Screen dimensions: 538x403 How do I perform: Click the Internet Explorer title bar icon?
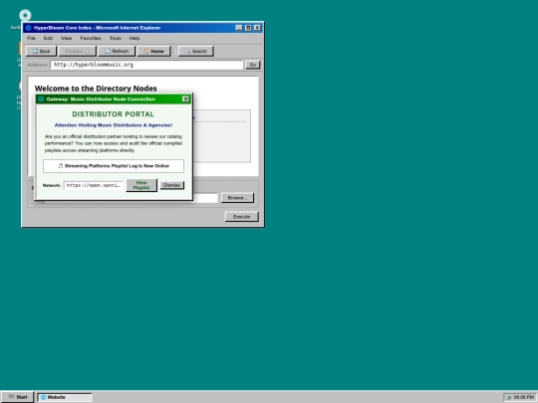[29, 28]
